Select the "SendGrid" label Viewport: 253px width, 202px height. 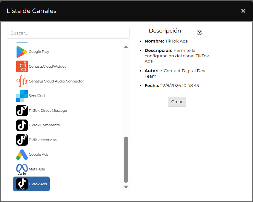tap(37, 96)
